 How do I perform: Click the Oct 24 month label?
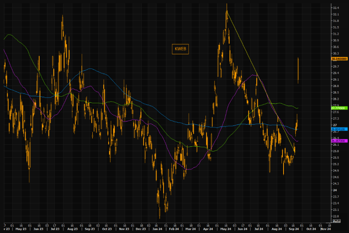tap(311, 229)
